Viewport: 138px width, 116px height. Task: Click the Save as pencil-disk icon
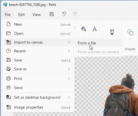tap(9, 69)
